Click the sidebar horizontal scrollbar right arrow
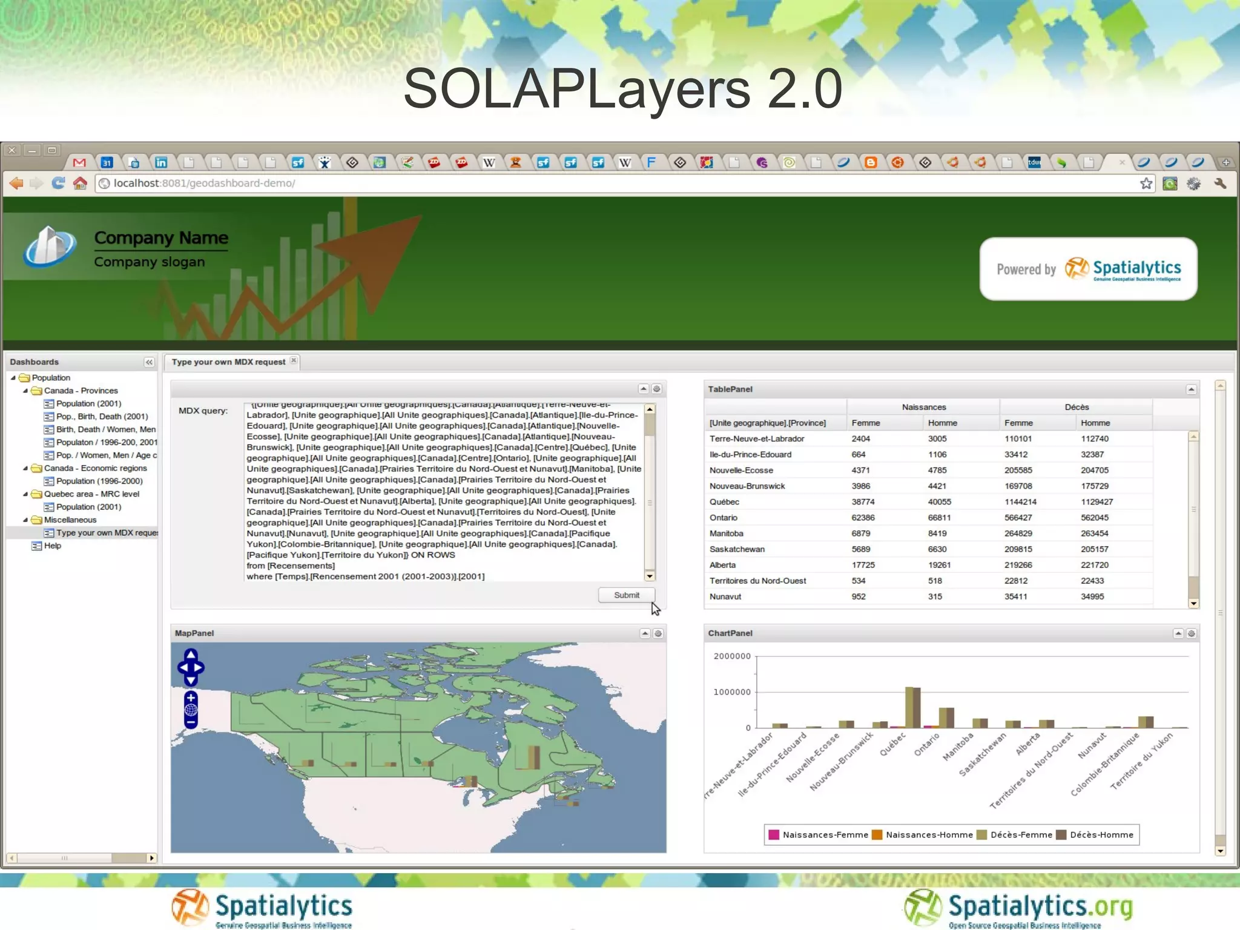 click(x=151, y=858)
